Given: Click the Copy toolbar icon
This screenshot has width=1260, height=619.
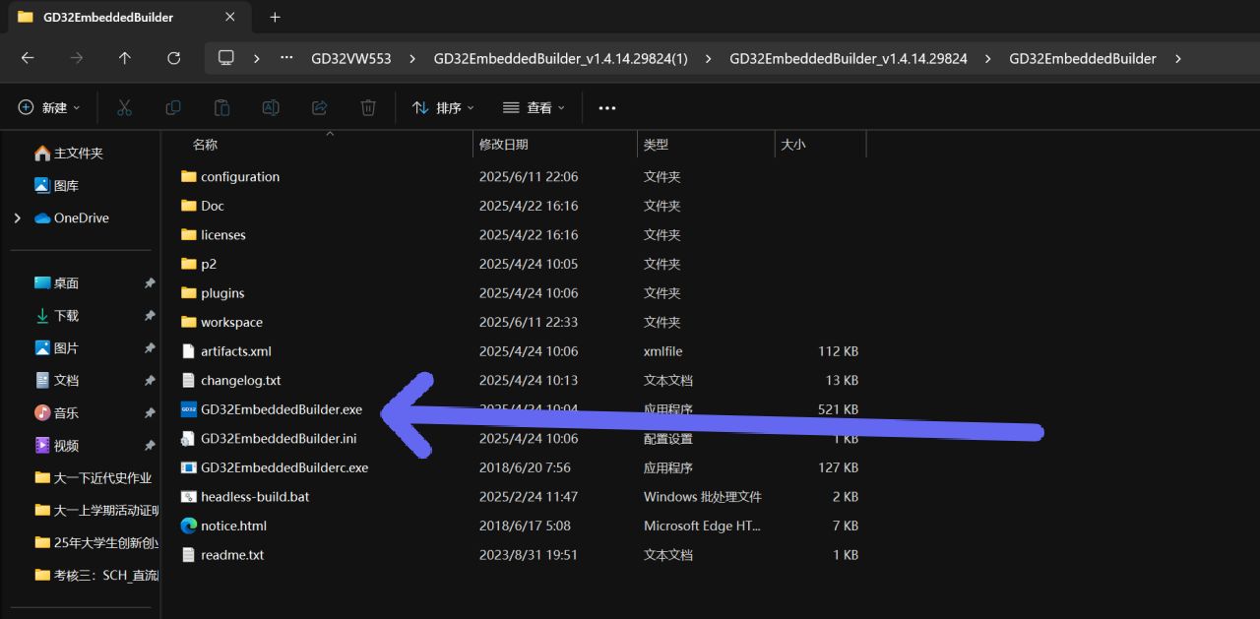Looking at the screenshot, I should point(173,107).
